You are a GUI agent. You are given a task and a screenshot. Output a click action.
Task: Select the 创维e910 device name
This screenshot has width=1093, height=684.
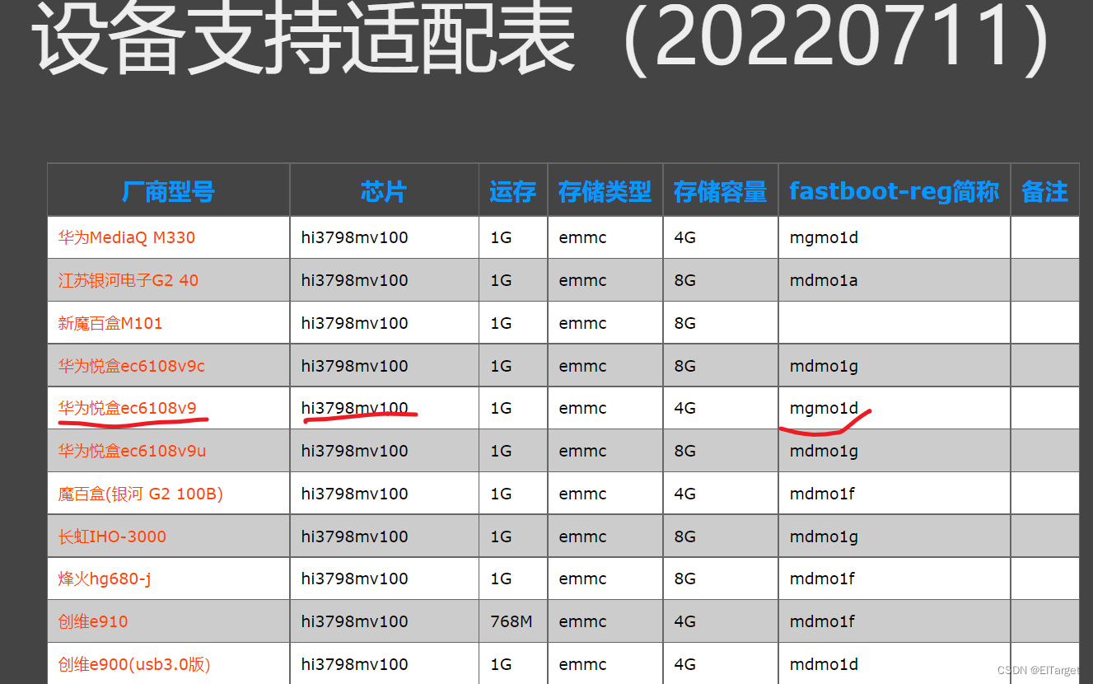tap(93, 621)
